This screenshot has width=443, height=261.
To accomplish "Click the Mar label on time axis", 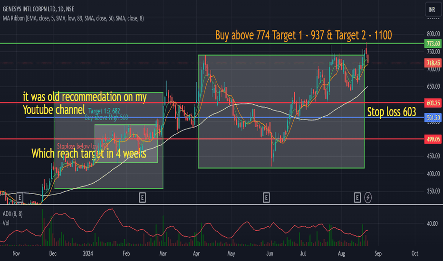I will pyautogui.click(x=163, y=253).
